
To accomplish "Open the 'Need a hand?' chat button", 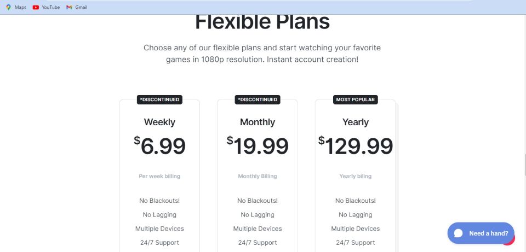I will pos(481,233).
